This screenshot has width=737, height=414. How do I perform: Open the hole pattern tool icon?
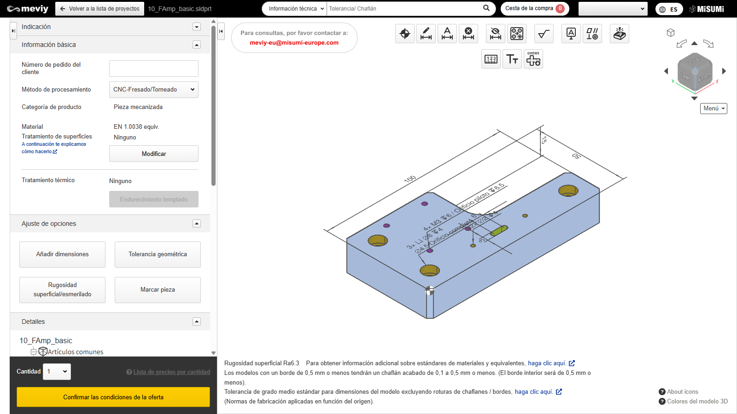[x=517, y=34]
